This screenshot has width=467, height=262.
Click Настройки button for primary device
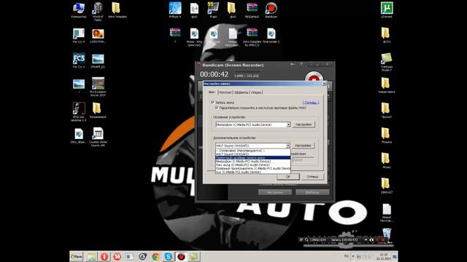(x=304, y=124)
